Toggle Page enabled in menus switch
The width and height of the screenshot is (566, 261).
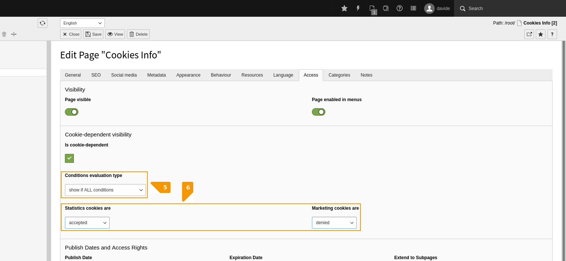(319, 112)
